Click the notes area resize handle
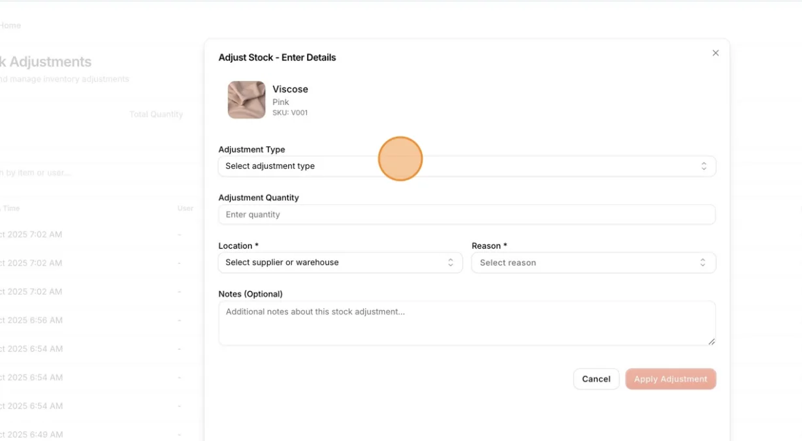 (711, 341)
